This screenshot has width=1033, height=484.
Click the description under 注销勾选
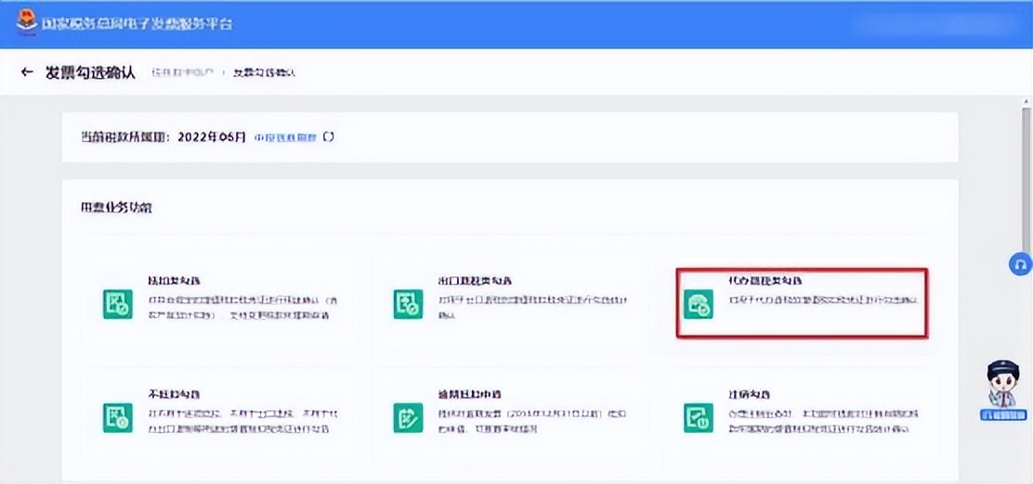pyautogui.click(x=824, y=422)
